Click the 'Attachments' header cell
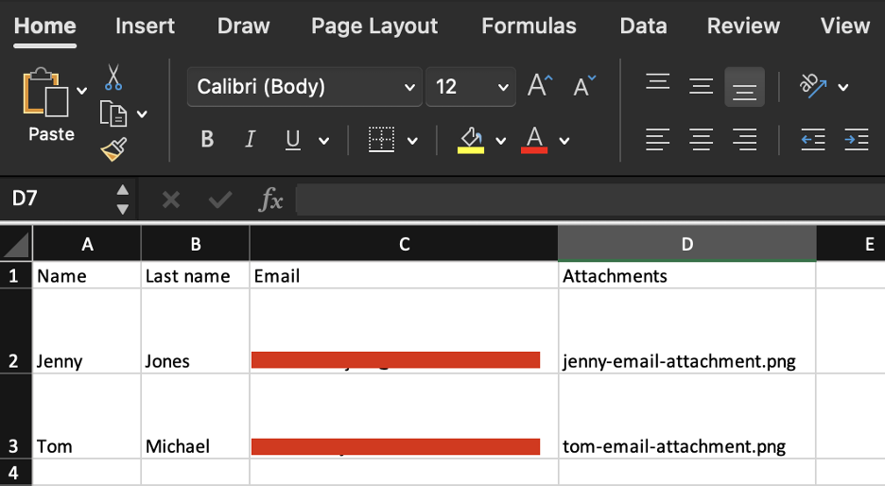Screen dimensions: 885x486 point(686,275)
